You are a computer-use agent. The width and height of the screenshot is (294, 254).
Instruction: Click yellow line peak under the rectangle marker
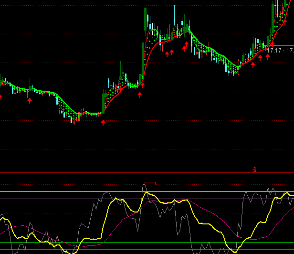point(147,193)
